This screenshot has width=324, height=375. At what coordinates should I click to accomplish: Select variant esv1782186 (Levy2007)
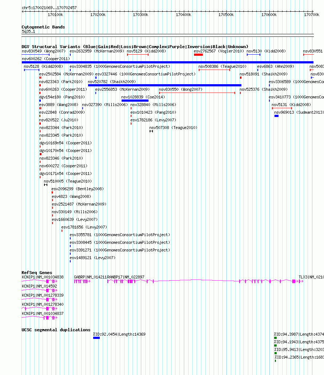(153, 120)
